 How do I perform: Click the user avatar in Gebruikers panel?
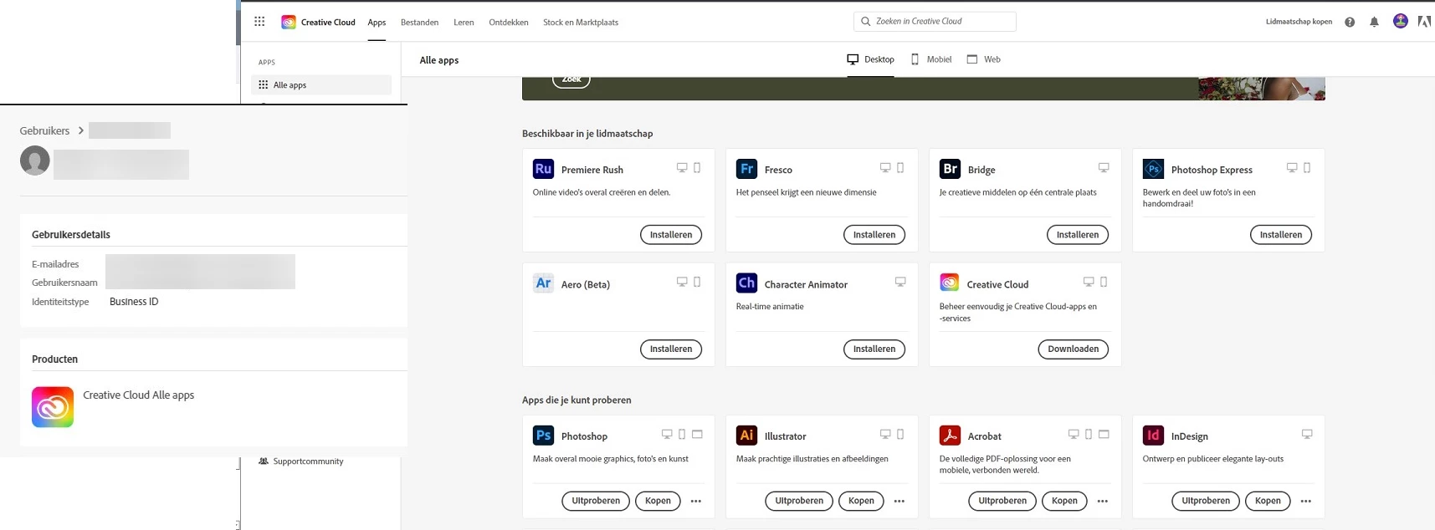pyautogui.click(x=35, y=161)
